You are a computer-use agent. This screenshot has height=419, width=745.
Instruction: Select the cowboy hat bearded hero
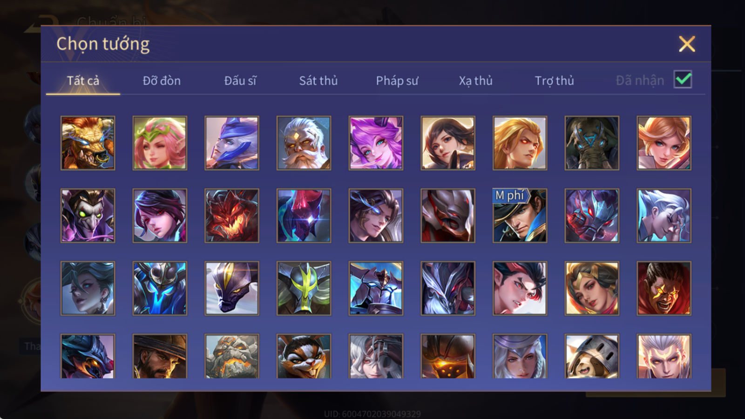(160, 356)
